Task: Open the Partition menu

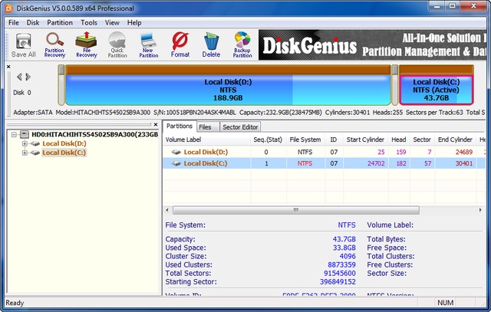Action: (59, 23)
